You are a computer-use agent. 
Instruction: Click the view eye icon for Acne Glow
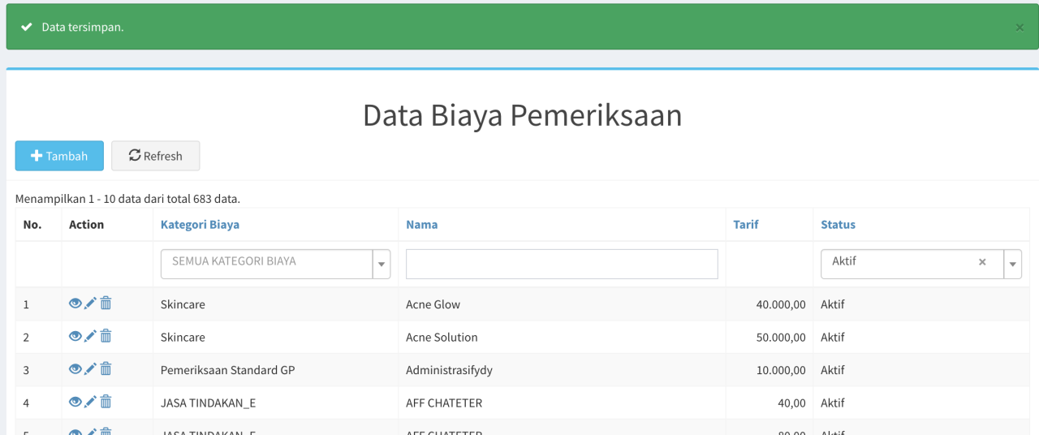tap(75, 304)
